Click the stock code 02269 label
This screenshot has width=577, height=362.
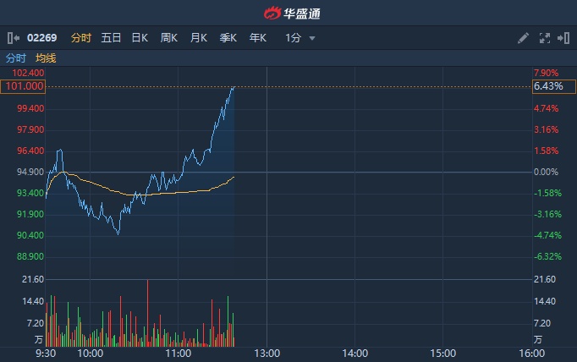[42, 38]
